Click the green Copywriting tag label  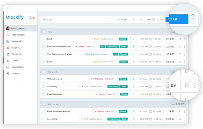(x=112, y=46)
